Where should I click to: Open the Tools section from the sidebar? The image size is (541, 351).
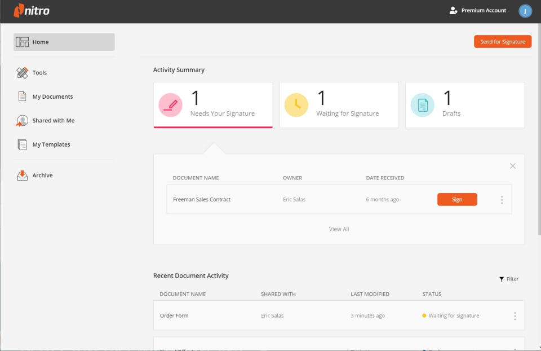pyautogui.click(x=23, y=72)
